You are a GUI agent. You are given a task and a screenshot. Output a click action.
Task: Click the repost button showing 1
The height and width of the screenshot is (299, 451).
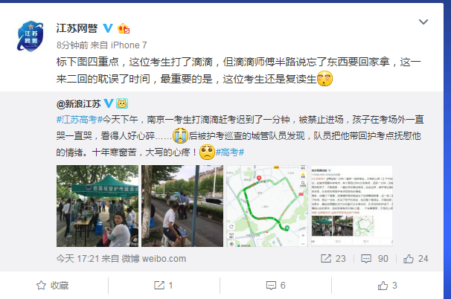(163, 285)
